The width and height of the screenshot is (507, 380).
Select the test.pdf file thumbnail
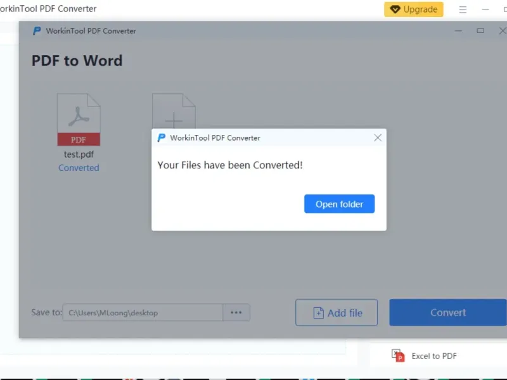79,120
